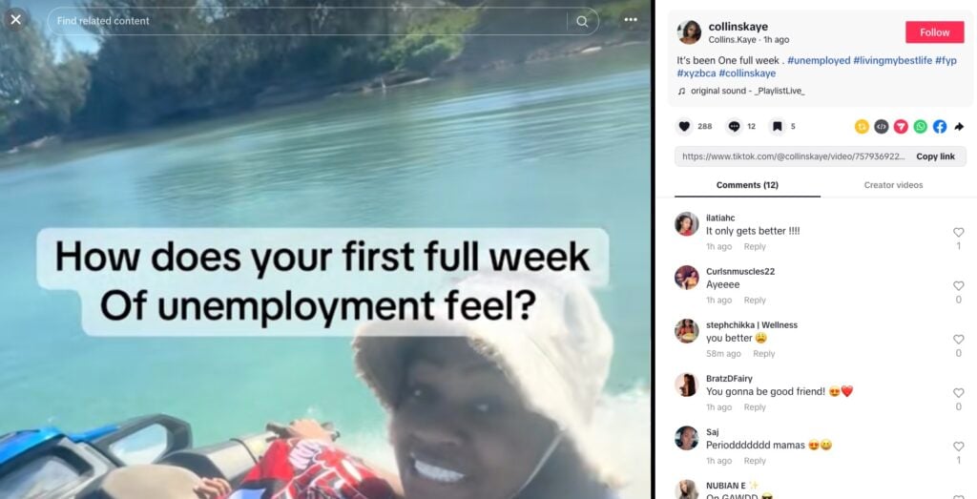977x499 pixels.
Task: Open comments via speech bubble icon
Action: [x=735, y=127]
